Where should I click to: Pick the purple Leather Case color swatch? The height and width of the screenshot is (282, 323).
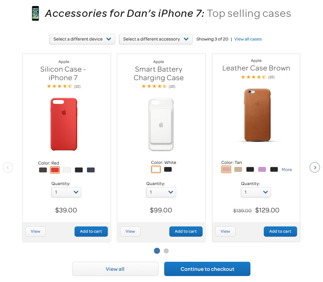click(x=262, y=169)
